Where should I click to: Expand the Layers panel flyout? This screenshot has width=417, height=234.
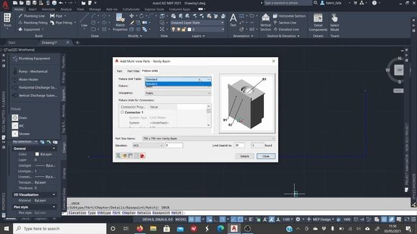pyautogui.click(x=198, y=36)
